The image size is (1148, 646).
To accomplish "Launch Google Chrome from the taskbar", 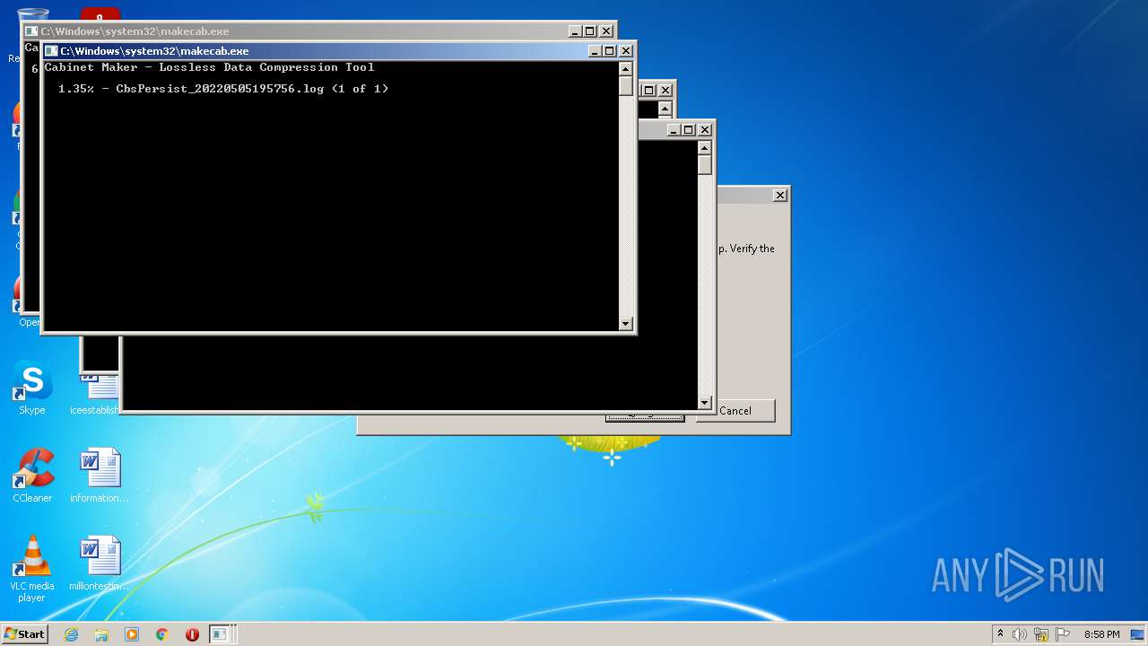I will pos(162,634).
